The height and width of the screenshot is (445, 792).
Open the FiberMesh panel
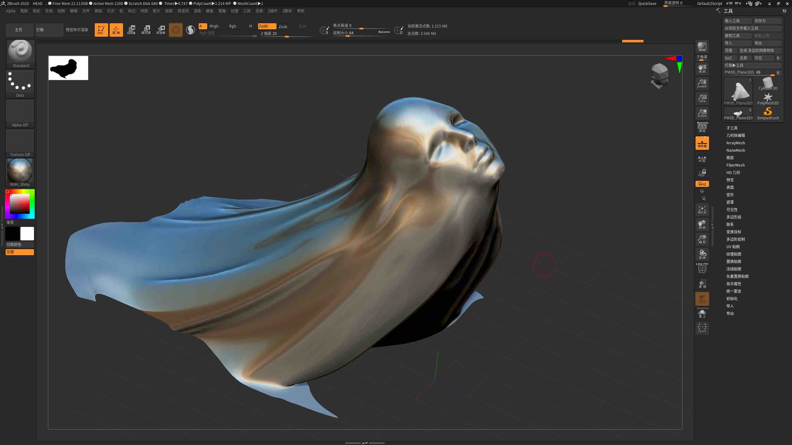coord(735,165)
